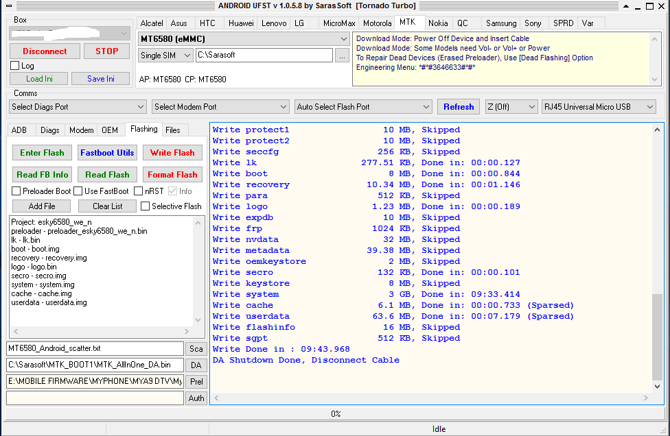Open the Auto Select Flash Port dropdown

[363, 107]
